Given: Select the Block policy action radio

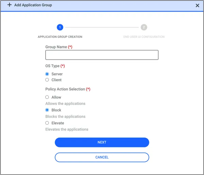Looking at the screenshot, I should pos(47,110).
